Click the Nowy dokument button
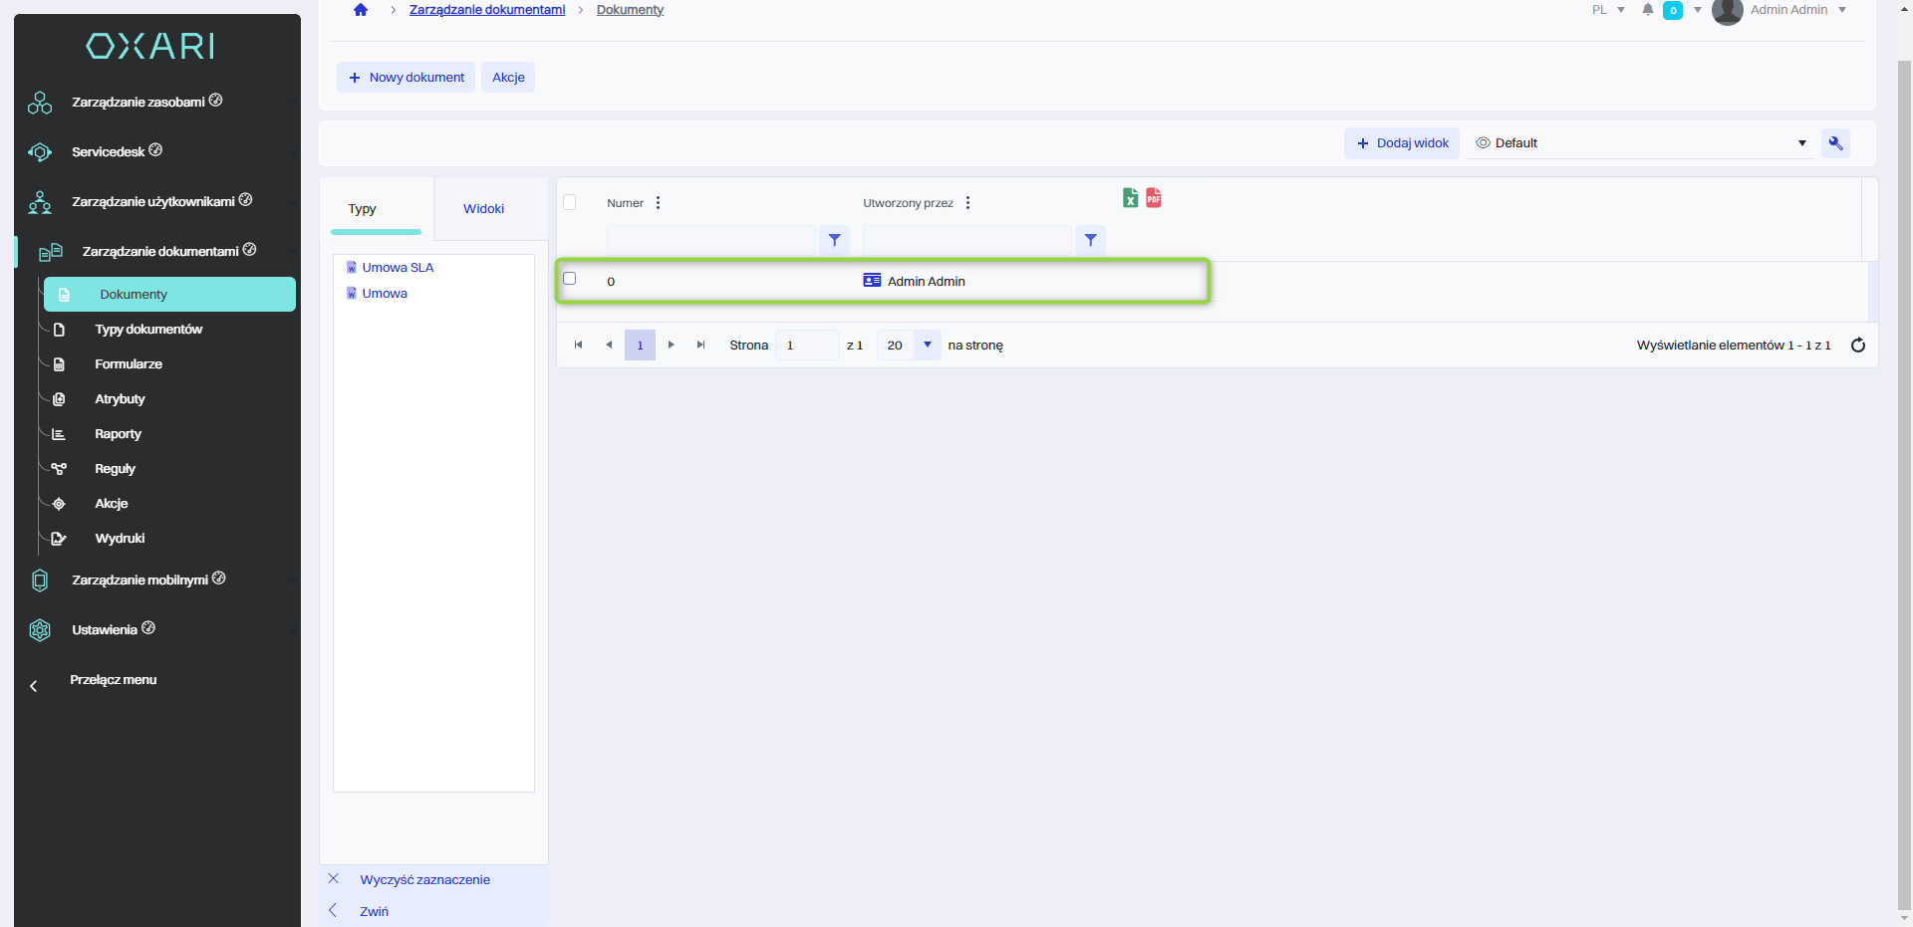This screenshot has width=1913, height=927. (x=406, y=78)
